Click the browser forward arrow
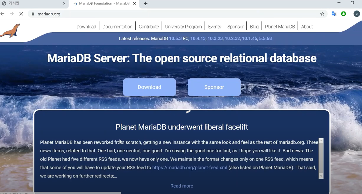 pos(12,14)
